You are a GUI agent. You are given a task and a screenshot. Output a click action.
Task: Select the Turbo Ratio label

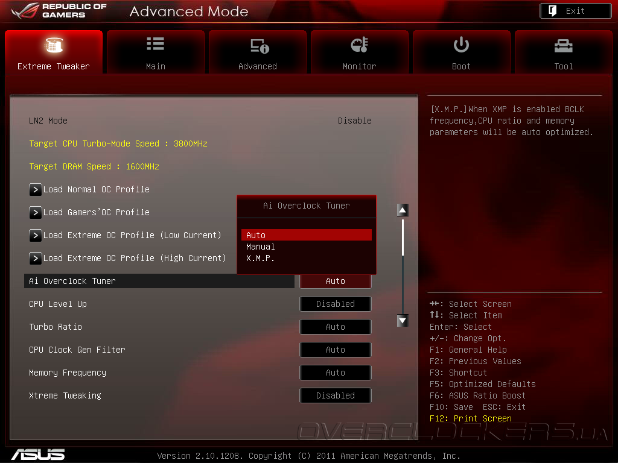(x=56, y=327)
